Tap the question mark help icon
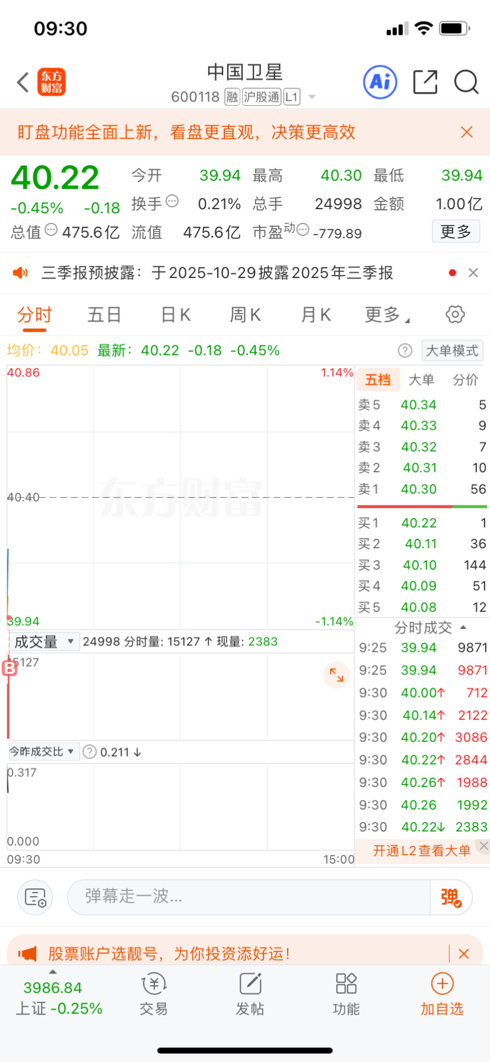The image size is (490, 1062). coord(405,351)
